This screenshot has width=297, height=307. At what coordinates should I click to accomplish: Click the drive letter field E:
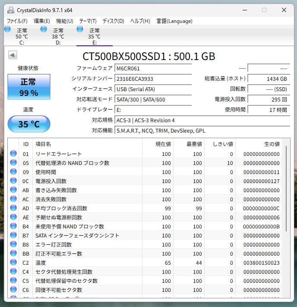[x=153, y=110]
